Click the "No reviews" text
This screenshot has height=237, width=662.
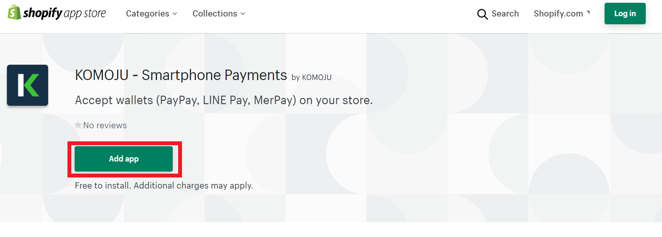105,125
